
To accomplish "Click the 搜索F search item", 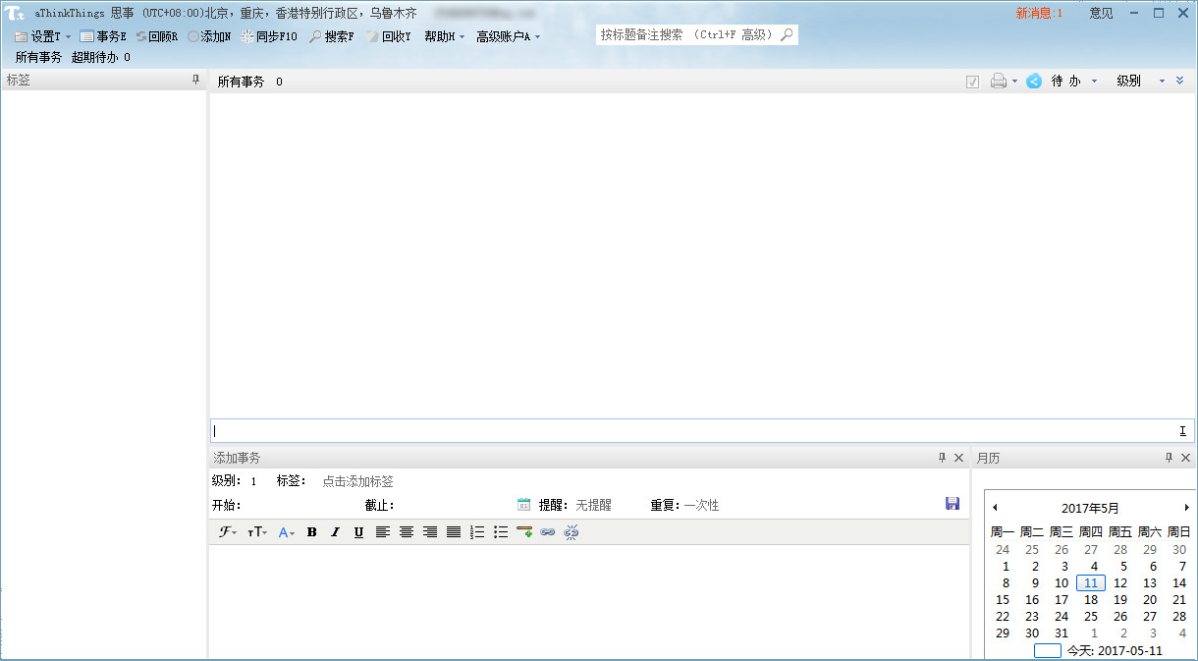I will click(x=331, y=36).
